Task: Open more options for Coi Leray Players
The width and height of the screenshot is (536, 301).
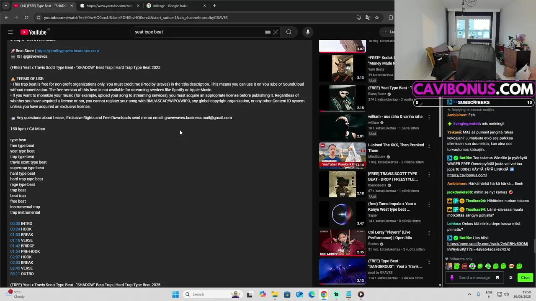Action: (x=429, y=233)
